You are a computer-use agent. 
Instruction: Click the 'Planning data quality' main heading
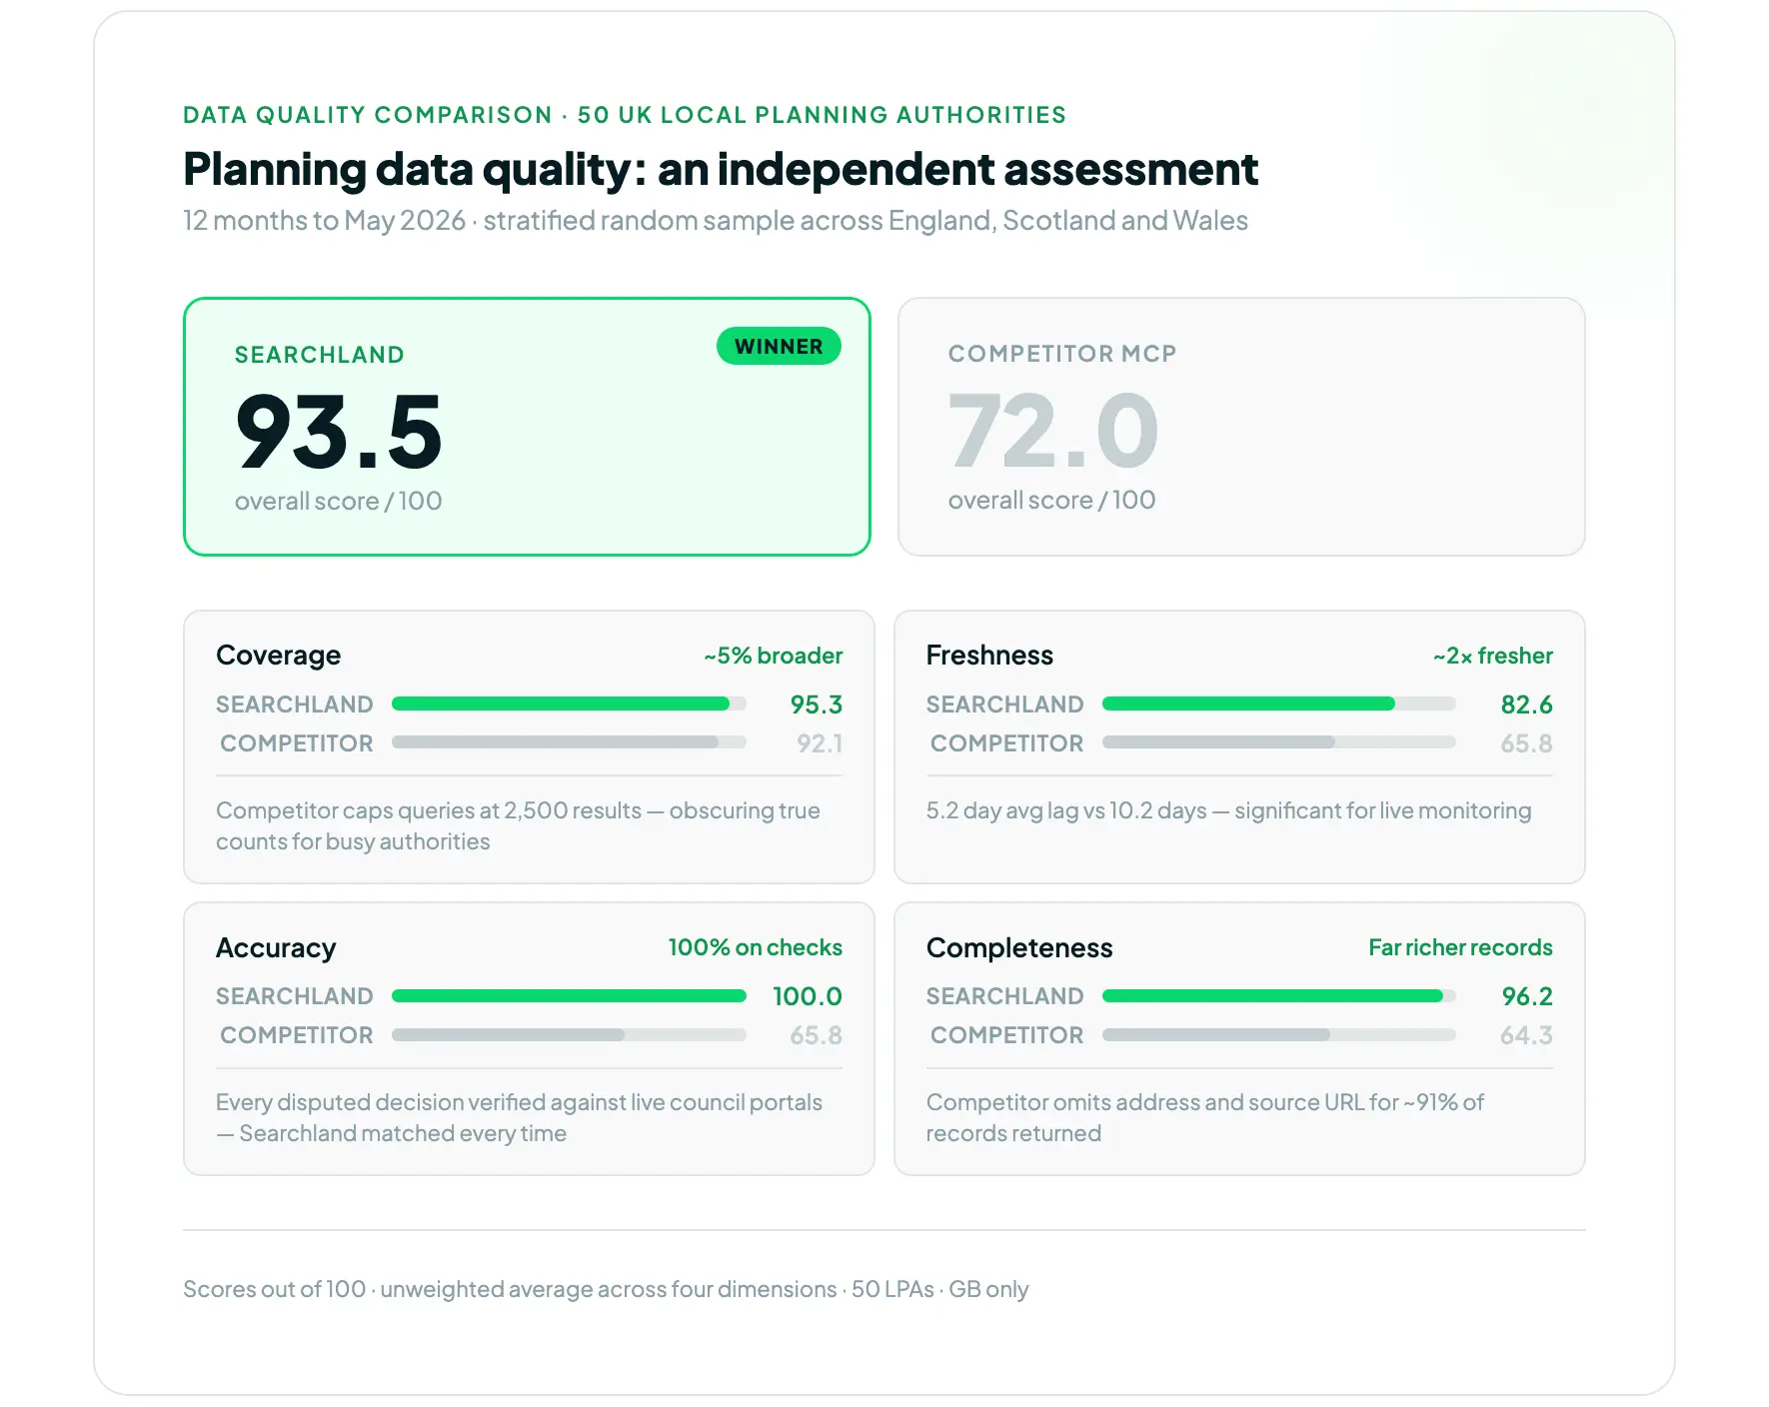[x=720, y=169]
